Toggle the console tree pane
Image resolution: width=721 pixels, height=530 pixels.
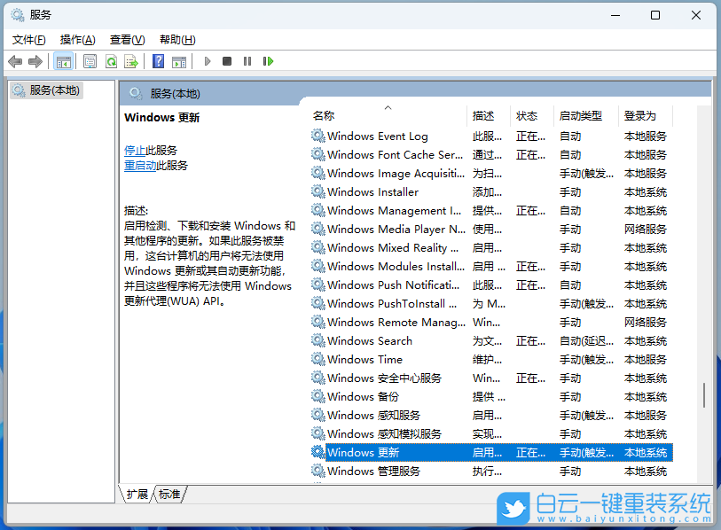pos(63,61)
